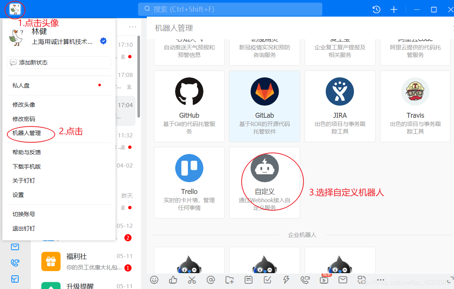Click the 机器人管理 panel title
The height and width of the screenshot is (289, 454).
point(174,28)
